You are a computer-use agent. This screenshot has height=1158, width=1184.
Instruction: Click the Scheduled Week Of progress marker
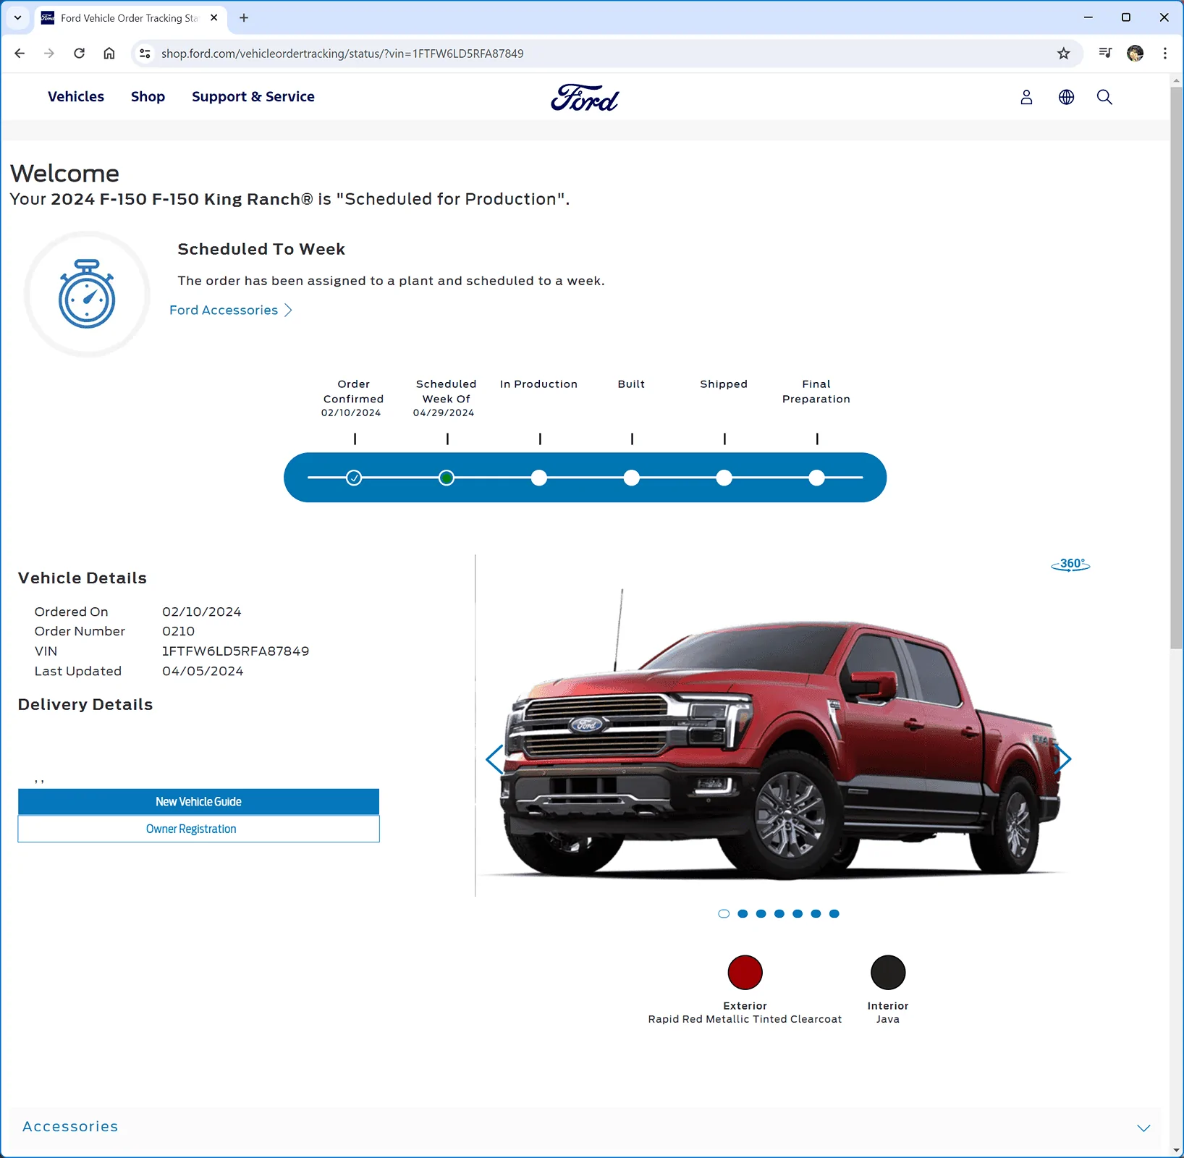(x=447, y=478)
